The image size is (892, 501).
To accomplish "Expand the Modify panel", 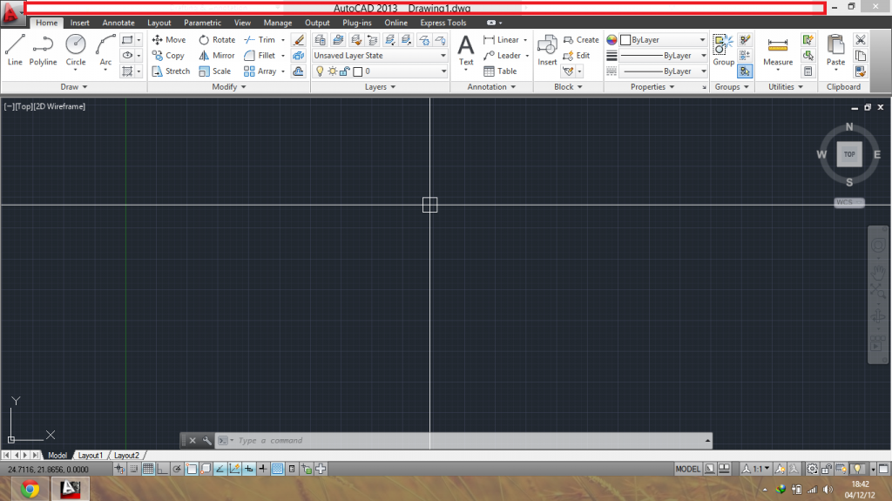I will [x=229, y=87].
